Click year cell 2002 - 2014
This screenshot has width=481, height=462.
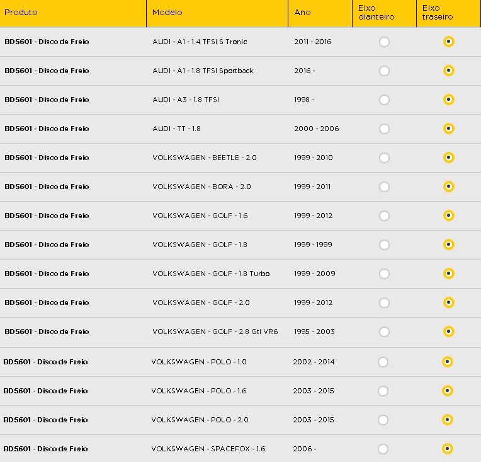coord(314,362)
